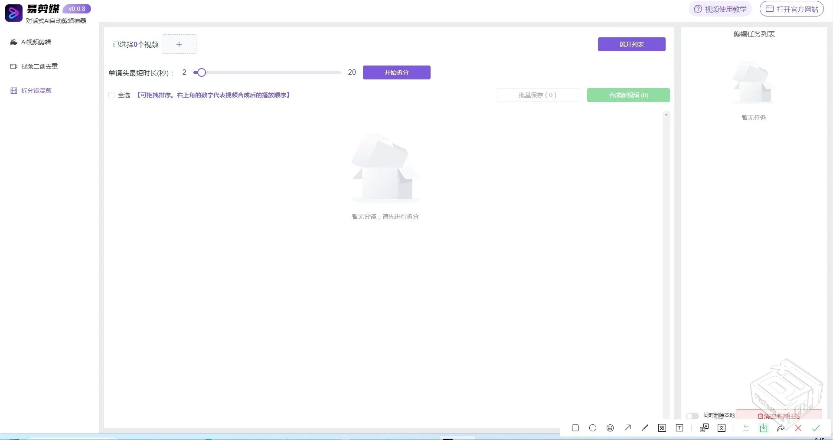Open the 拆分镜混剪 section

click(36, 91)
